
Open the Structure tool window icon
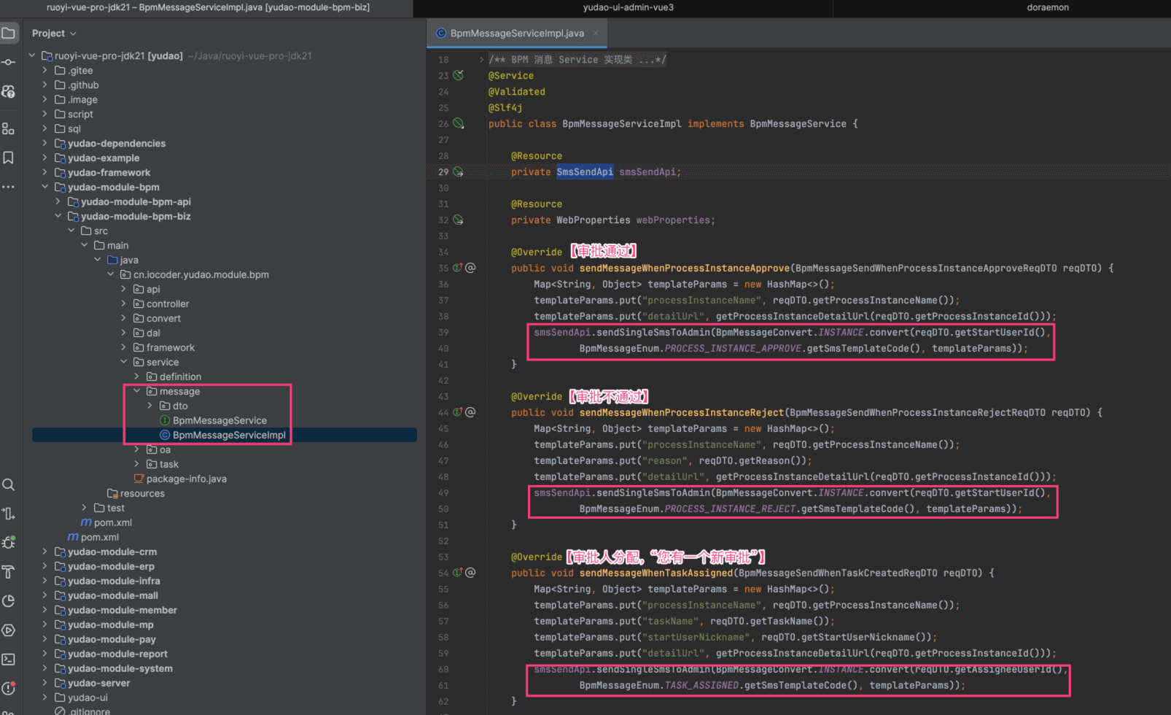[x=9, y=129]
